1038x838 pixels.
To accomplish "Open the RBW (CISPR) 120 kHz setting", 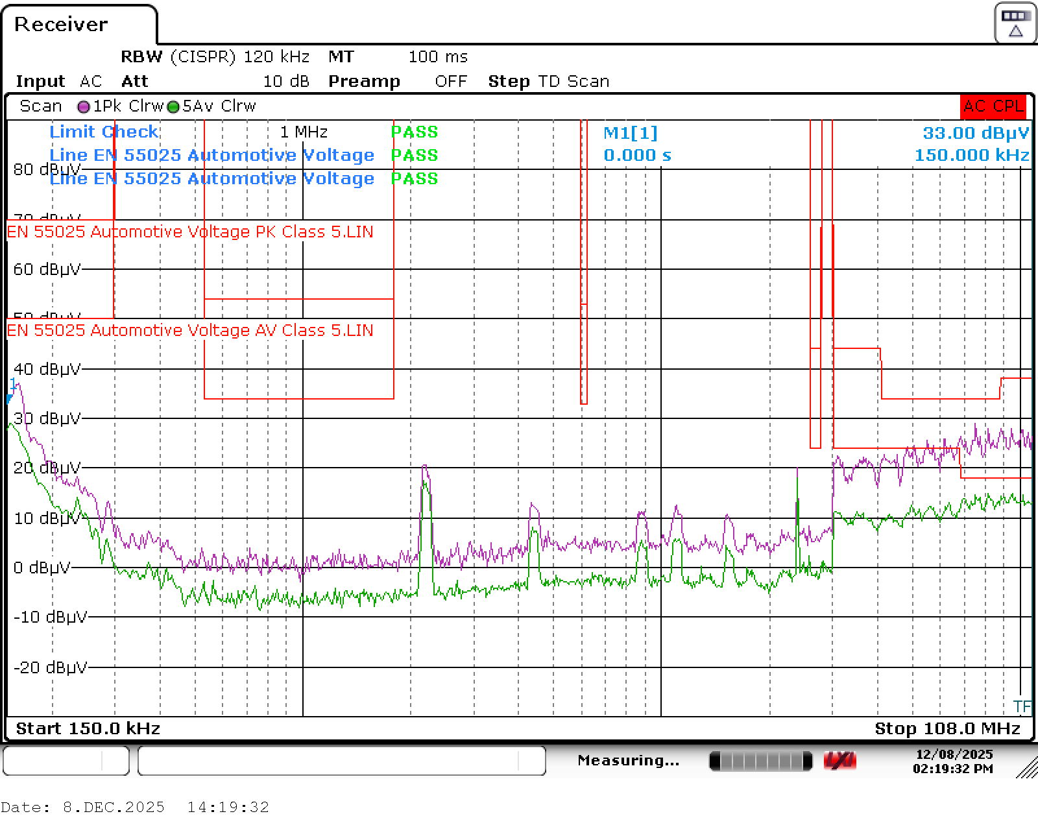I will pos(215,57).
